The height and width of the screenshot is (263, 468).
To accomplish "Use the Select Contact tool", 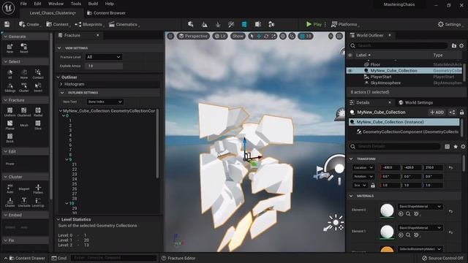I will click(x=38, y=74).
